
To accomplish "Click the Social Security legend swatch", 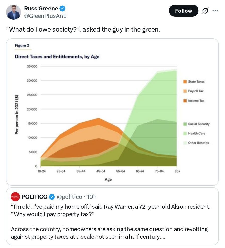I will click(185, 124).
